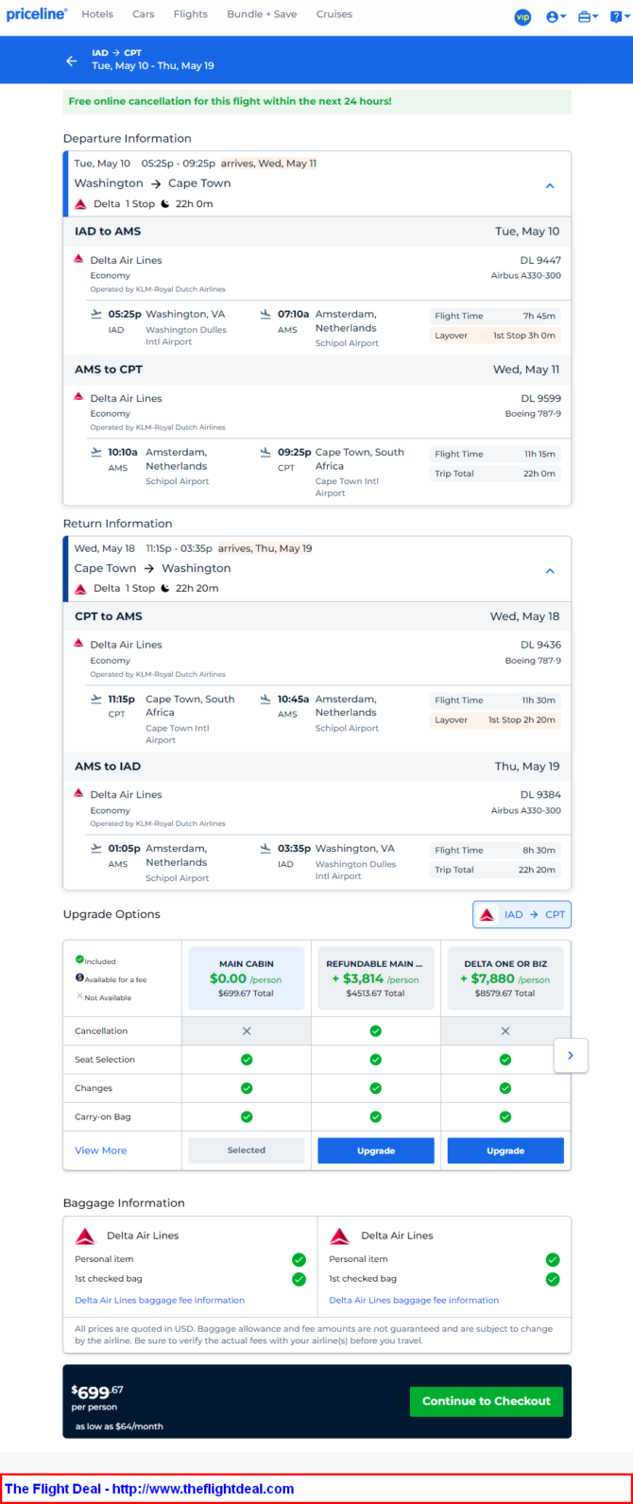Click the Delta logo in departure summary

81,203
